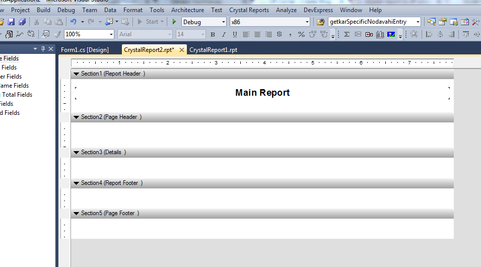Insert Summary using sigma icon

tap(347, 34)
